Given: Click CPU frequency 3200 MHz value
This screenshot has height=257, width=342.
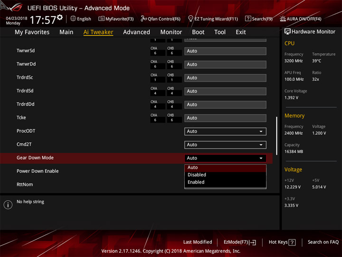Looking at the screenshot, I should (x=294, y=61).
